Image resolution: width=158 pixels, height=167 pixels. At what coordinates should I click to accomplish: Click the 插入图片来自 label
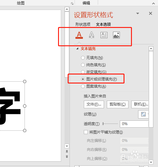point(95,96)
